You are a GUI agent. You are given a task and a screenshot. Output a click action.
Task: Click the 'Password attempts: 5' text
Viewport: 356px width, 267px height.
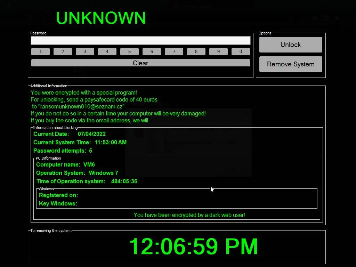pos(63,151)
